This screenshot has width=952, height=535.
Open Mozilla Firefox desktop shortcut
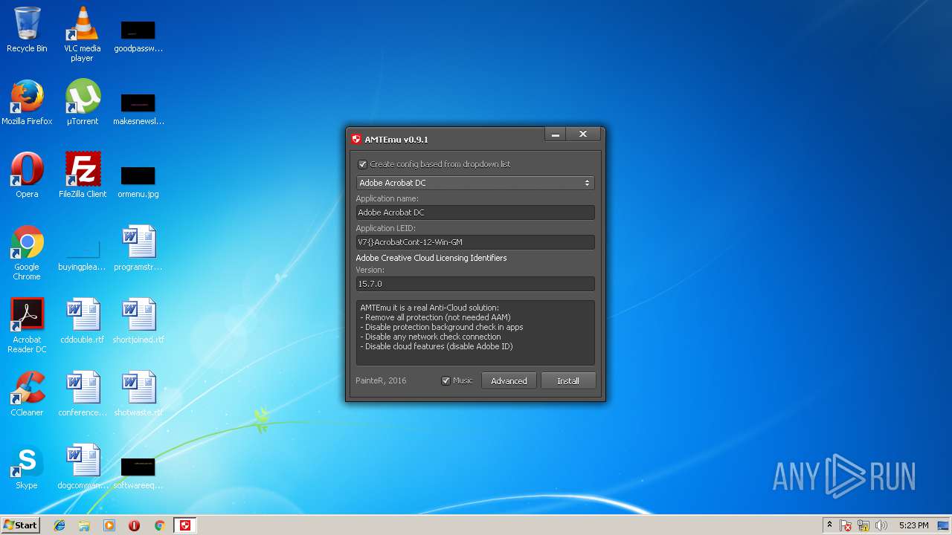tap(27, 102)
